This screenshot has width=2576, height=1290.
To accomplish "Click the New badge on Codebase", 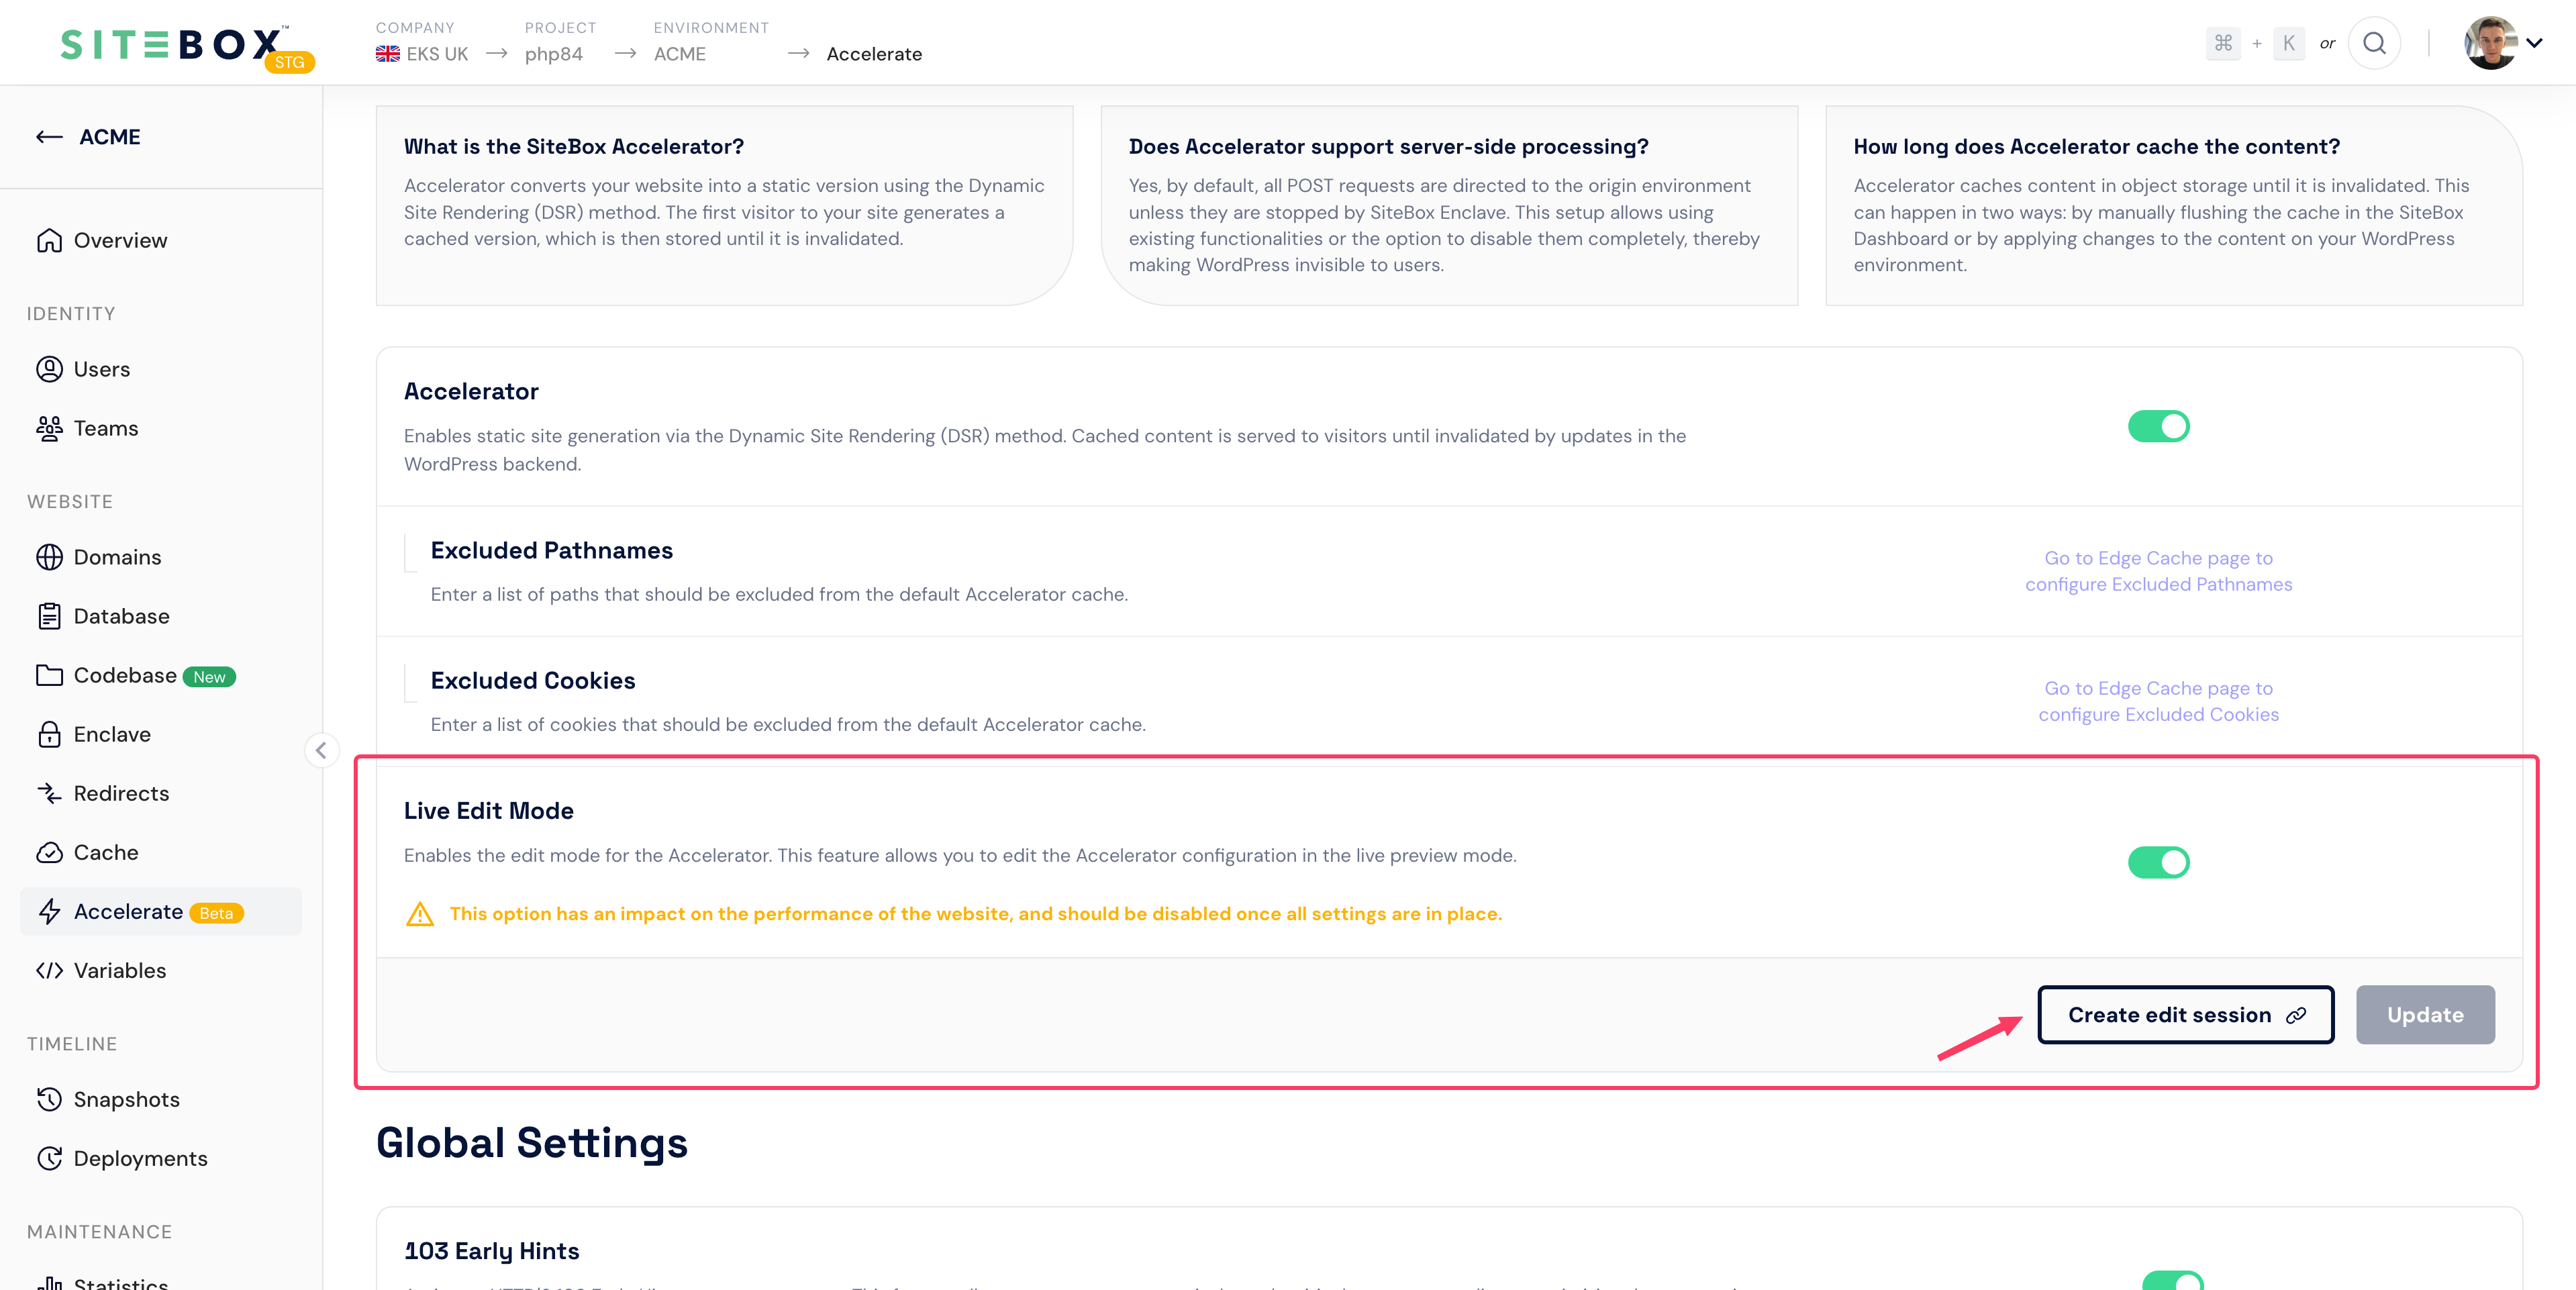I will (209, 677).
